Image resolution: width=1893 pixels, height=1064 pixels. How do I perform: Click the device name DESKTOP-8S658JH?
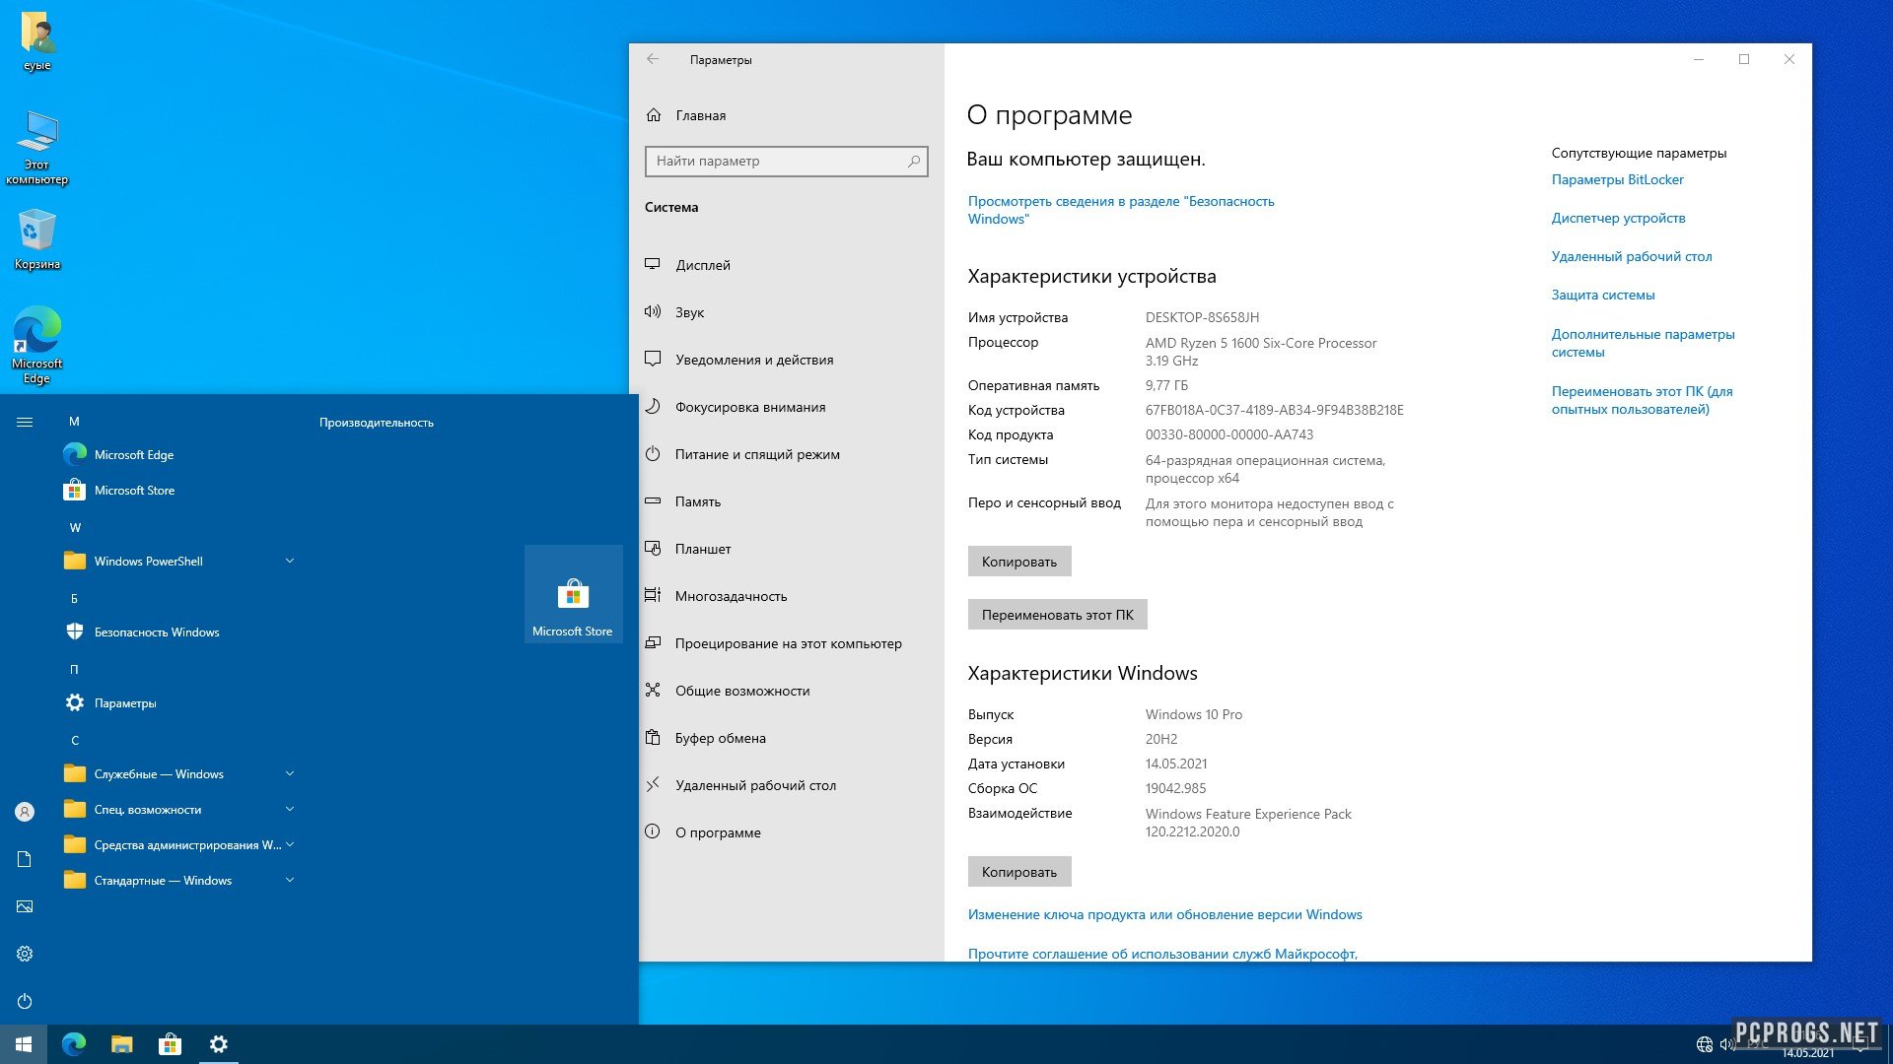pos(1202,317)
